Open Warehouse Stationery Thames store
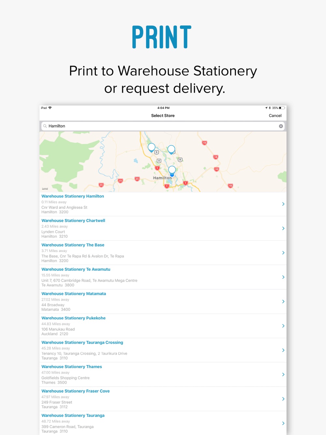 (163, 375)
